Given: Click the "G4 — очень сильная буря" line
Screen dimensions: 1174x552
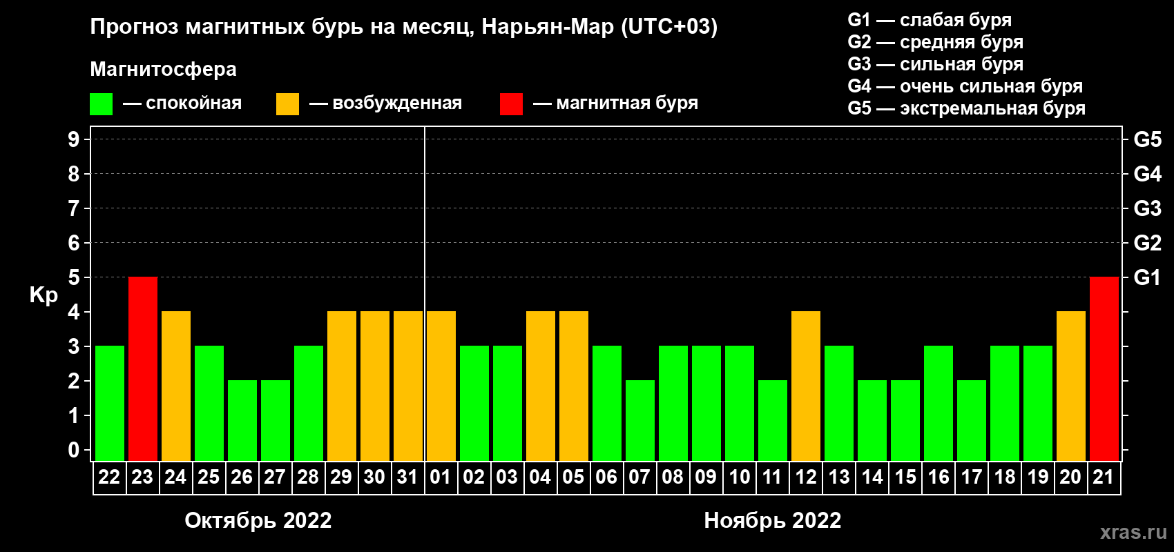Looking at the screenshot, I should [x=965, y=86].
